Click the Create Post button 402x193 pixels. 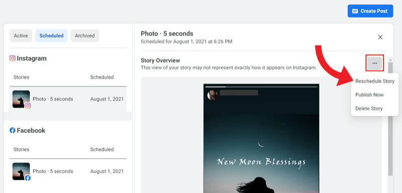pyautogui.click(x=370, y=11)
